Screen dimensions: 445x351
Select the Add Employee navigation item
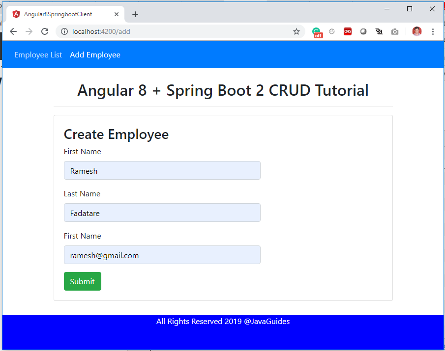click(95, 54)
